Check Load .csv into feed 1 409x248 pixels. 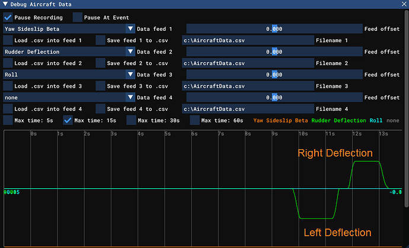click(8, 40)
